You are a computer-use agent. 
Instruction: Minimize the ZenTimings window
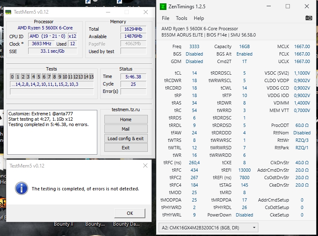269,6
